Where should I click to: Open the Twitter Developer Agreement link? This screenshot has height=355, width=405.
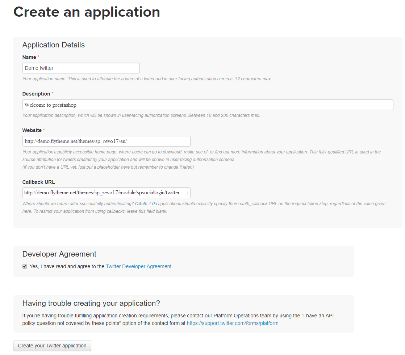point(138,266)
